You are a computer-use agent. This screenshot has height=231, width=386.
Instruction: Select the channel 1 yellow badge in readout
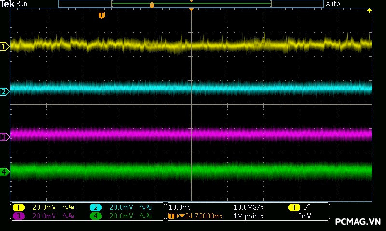point(18,207)
